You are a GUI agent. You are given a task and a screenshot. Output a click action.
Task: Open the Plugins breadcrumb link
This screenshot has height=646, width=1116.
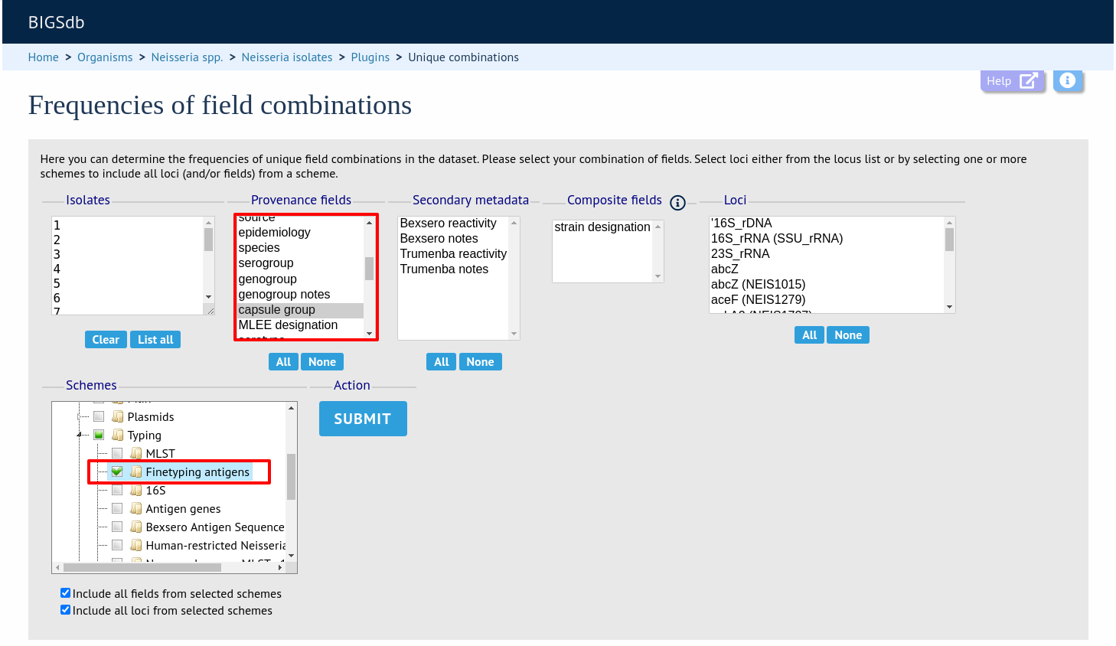coord(370,57)
